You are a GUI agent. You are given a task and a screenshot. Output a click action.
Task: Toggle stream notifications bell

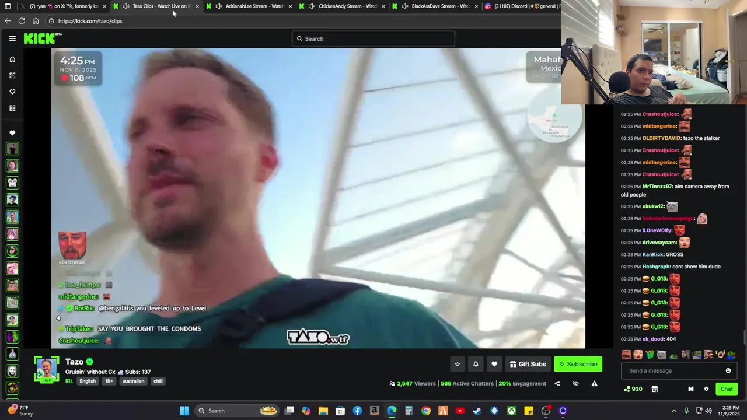pyautogui.click(x=476, y=364)
